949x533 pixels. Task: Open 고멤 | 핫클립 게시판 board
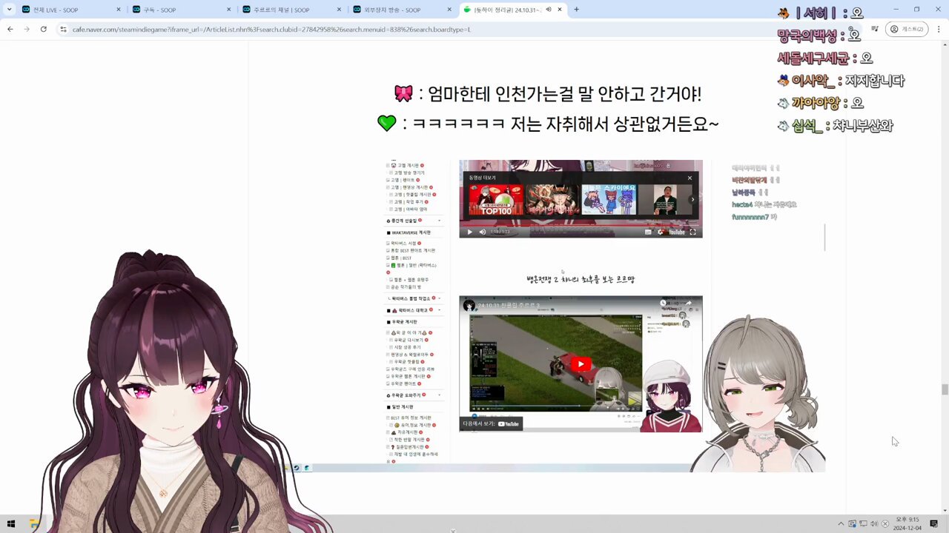click(414, 194)
